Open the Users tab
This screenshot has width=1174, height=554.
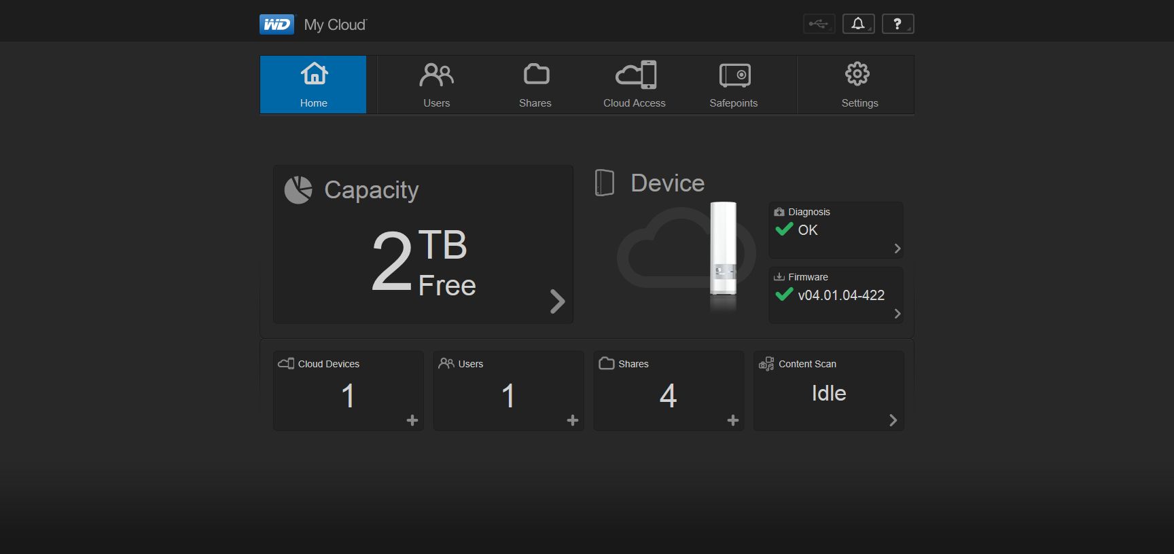click(436, 84)
